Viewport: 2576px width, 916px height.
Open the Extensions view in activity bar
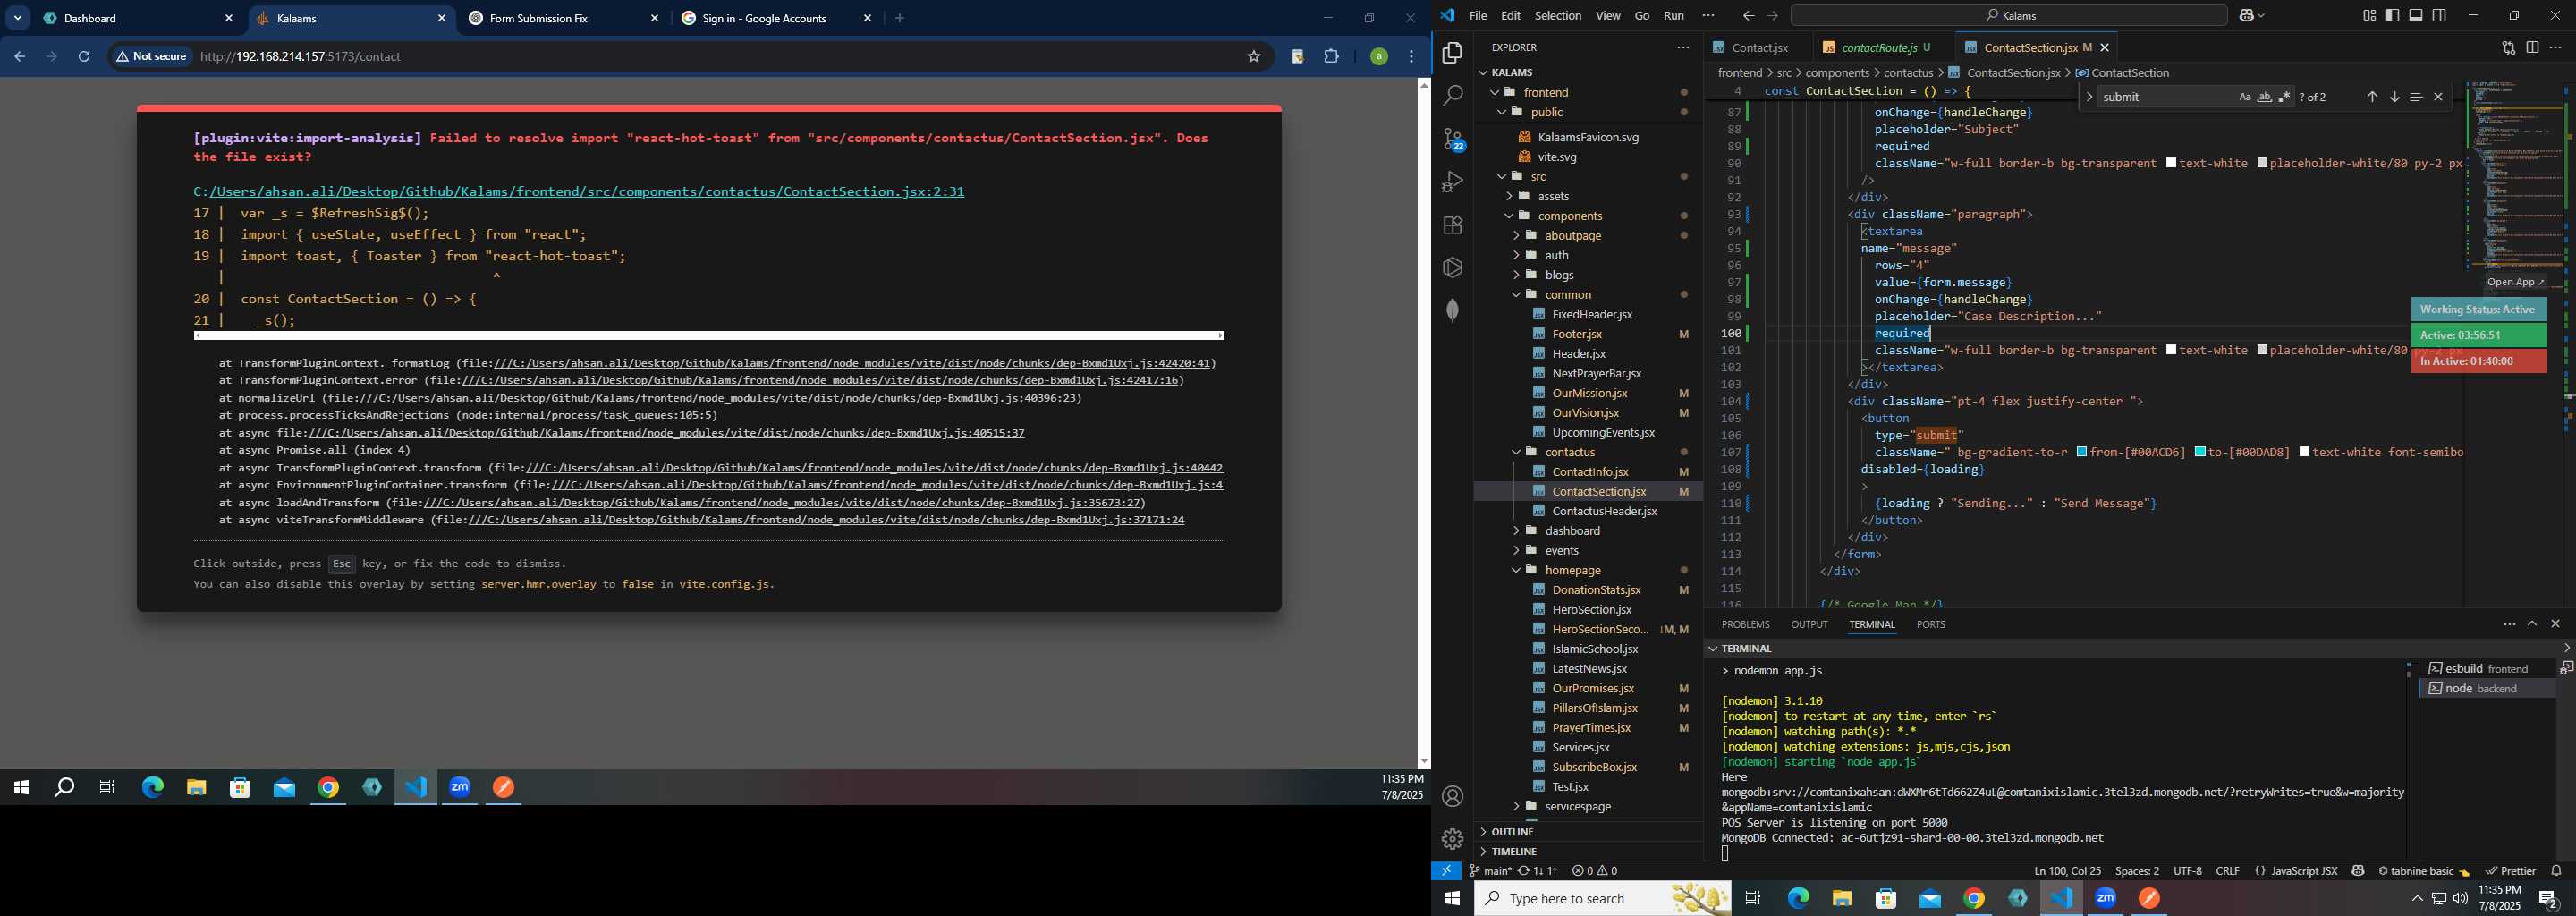[1452, 225]
